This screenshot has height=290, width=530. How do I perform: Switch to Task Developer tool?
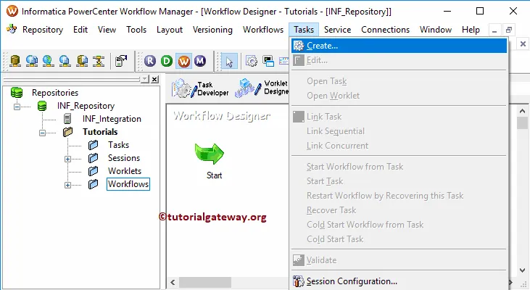coord(200,88)
